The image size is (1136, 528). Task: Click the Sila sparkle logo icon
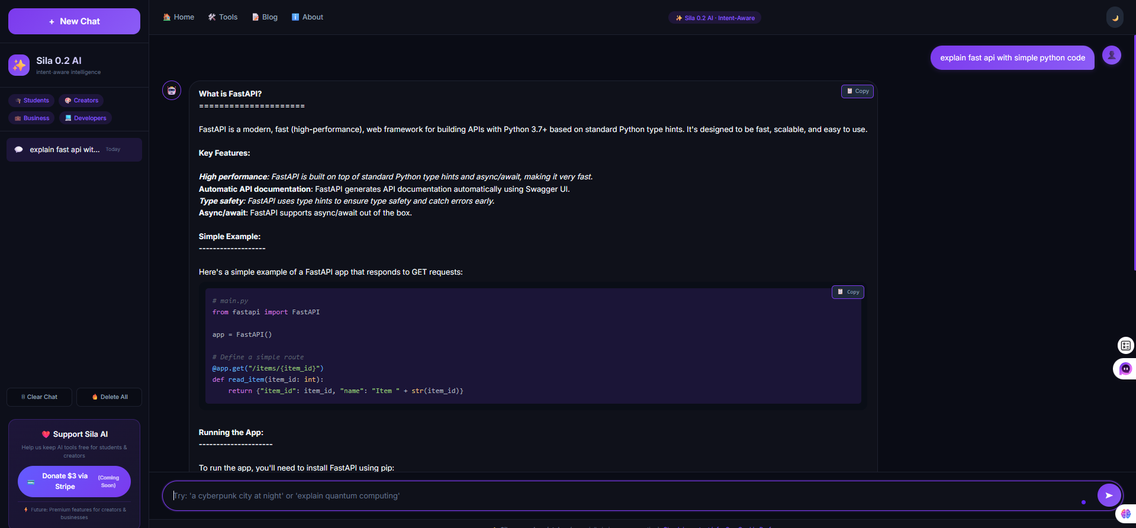(19, 65)
